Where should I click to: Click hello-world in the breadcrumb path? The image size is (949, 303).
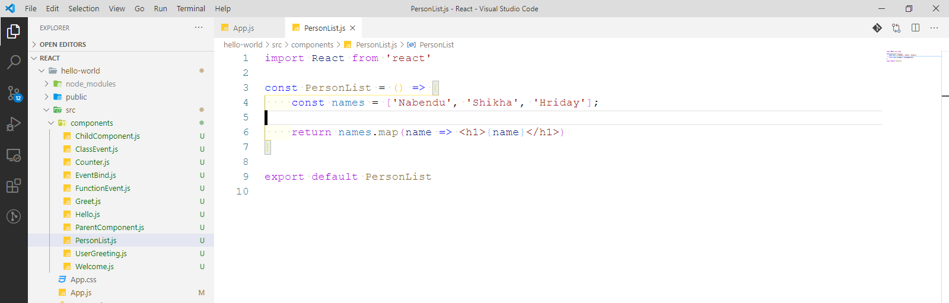(x=243, y=44)
